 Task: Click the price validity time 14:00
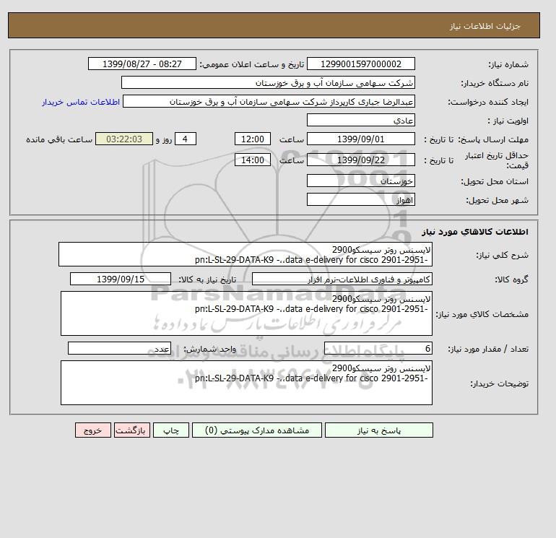253,160
